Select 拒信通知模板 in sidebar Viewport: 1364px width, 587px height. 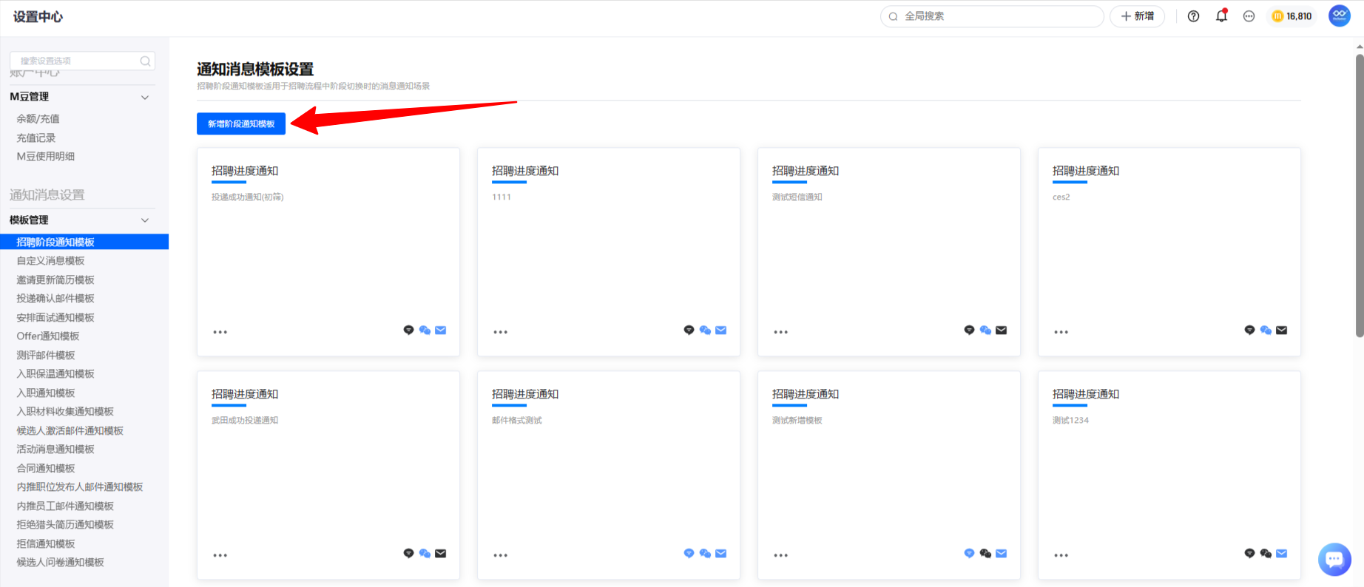[46, 544]
